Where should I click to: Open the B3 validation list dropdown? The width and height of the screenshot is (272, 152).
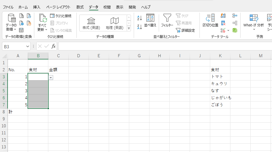coord(51,78)
